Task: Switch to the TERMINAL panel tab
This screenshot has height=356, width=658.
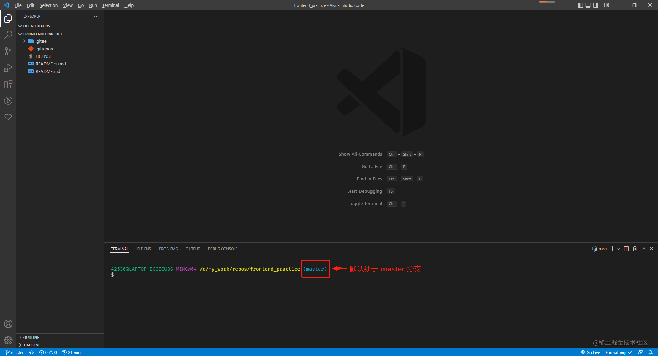Action: [x=120, y=249]
